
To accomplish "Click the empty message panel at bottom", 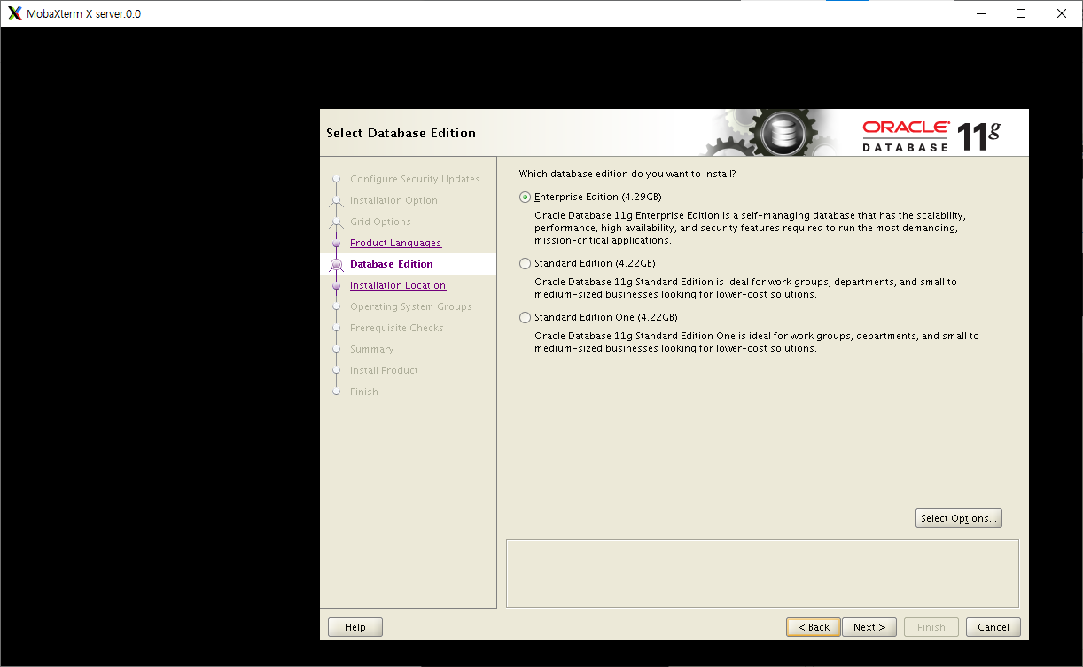I will pos(762,573).
